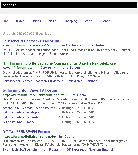Open tv-forum.info - Save.TV Forum result
This screenshot has height=155, width=138.
(30, 90)
